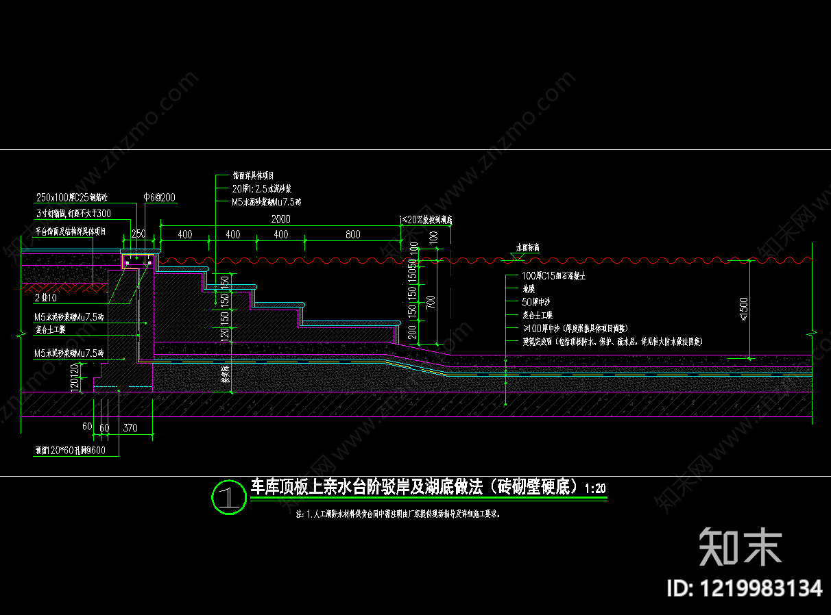The height and width of the screenshot is (615, 831).
Task: Select the 'Φ6@200' rebar label
Action: point(160,197)
